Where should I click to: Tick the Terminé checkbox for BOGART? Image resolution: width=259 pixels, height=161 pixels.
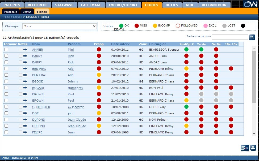coord(6,88)
